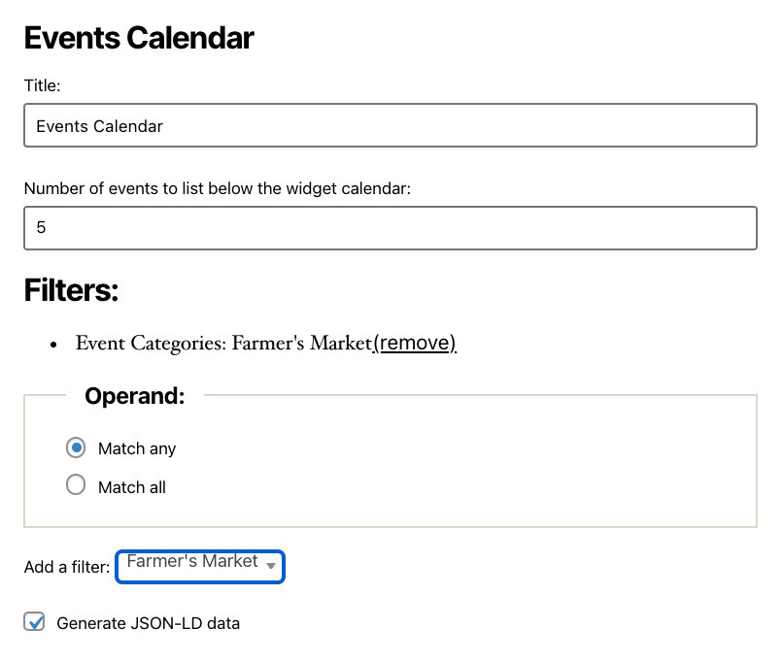Click empty space inside the Operand box
This screenshot has height=662, width=783.
[486, 471]
